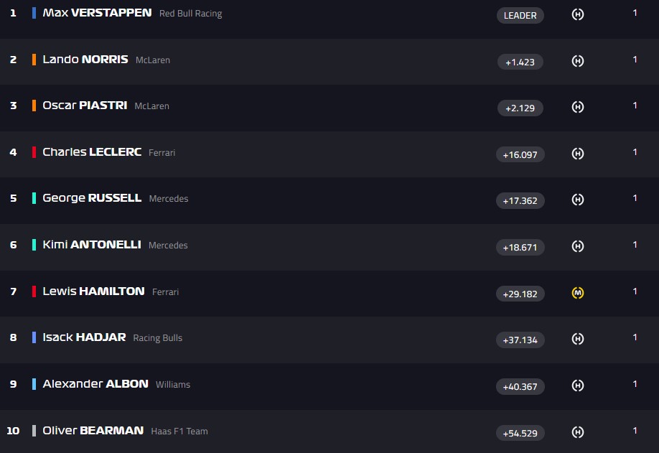Click the +54.529 gap badge
The image size is (659, 453).
pos(520,433)
